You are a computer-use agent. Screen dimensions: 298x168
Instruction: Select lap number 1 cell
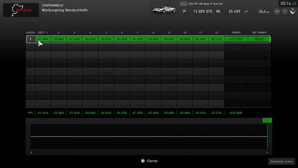click(x=30, y=39)
